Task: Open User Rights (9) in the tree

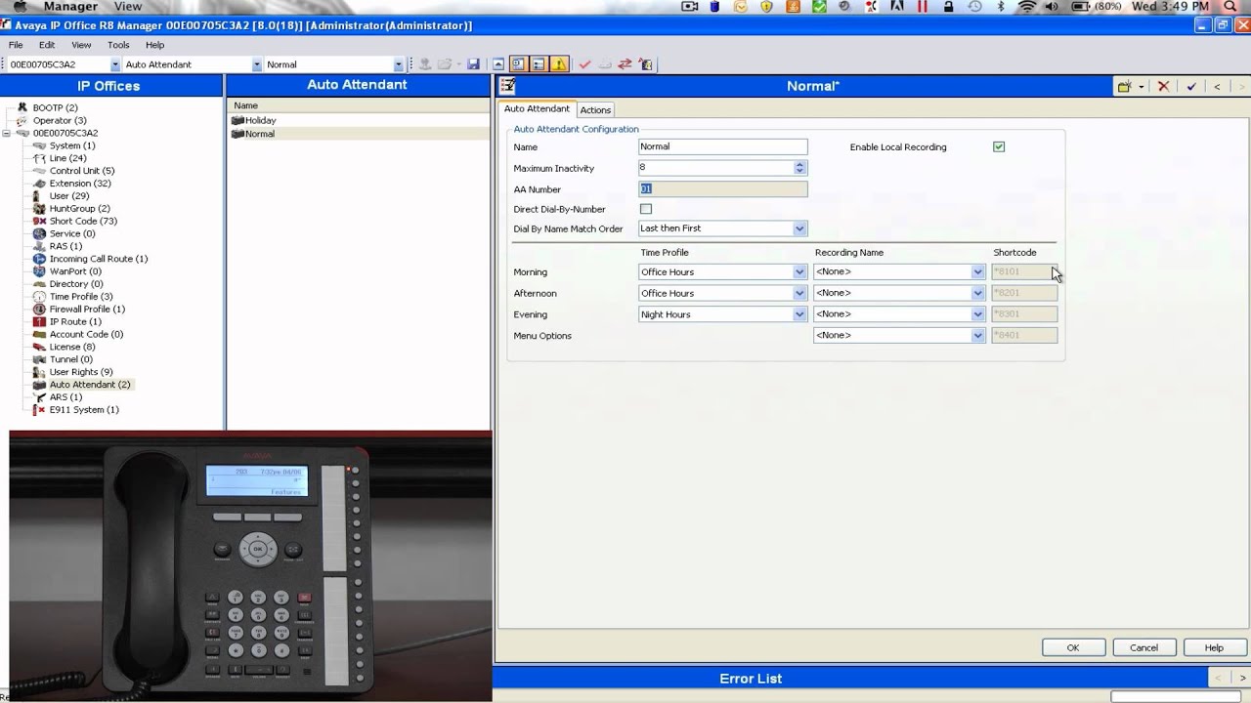Action: (81, 372)
